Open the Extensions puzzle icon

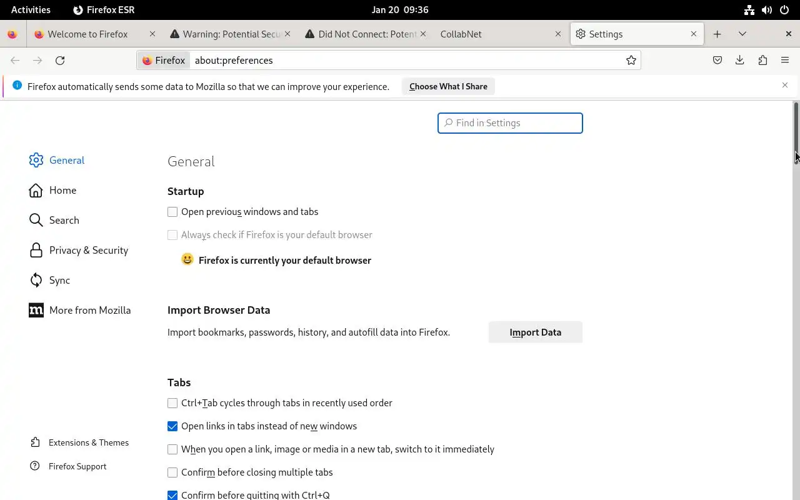coord(762,61)
